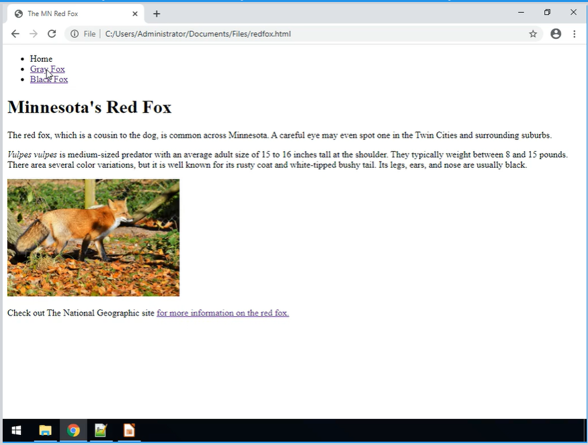Click the italic Vulpes vulpes text
Screen dimensions: 588x445
click(x=32, y=154)
